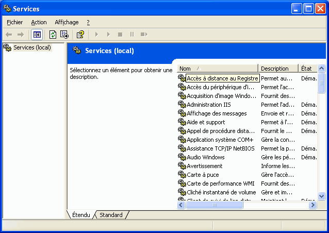This screenshot has width=329, height=233.
Task: Click 'Informe les...' description of Avertissement
Action: (x=278, y=166)
